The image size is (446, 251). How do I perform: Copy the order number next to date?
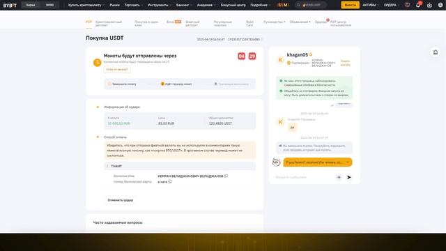pos(262,40)
